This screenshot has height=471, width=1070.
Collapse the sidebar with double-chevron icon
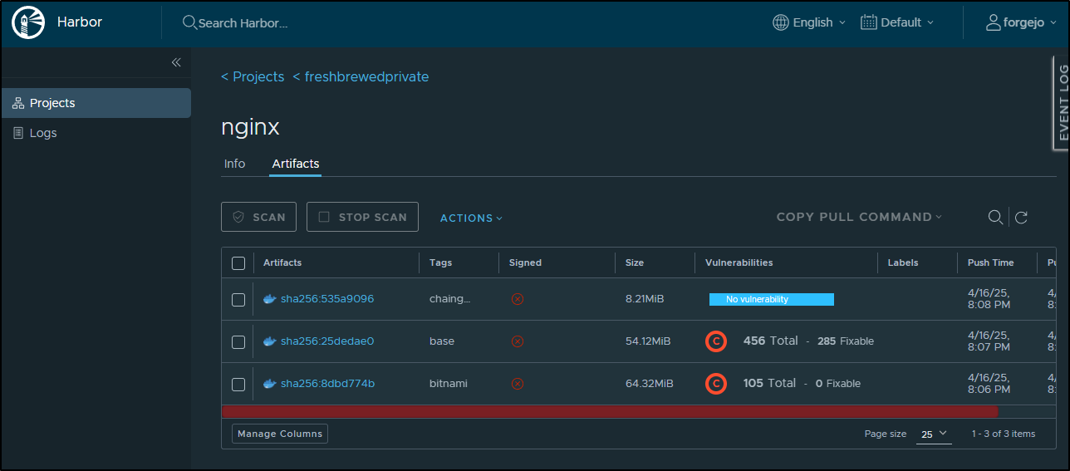(x=176, y=62)
